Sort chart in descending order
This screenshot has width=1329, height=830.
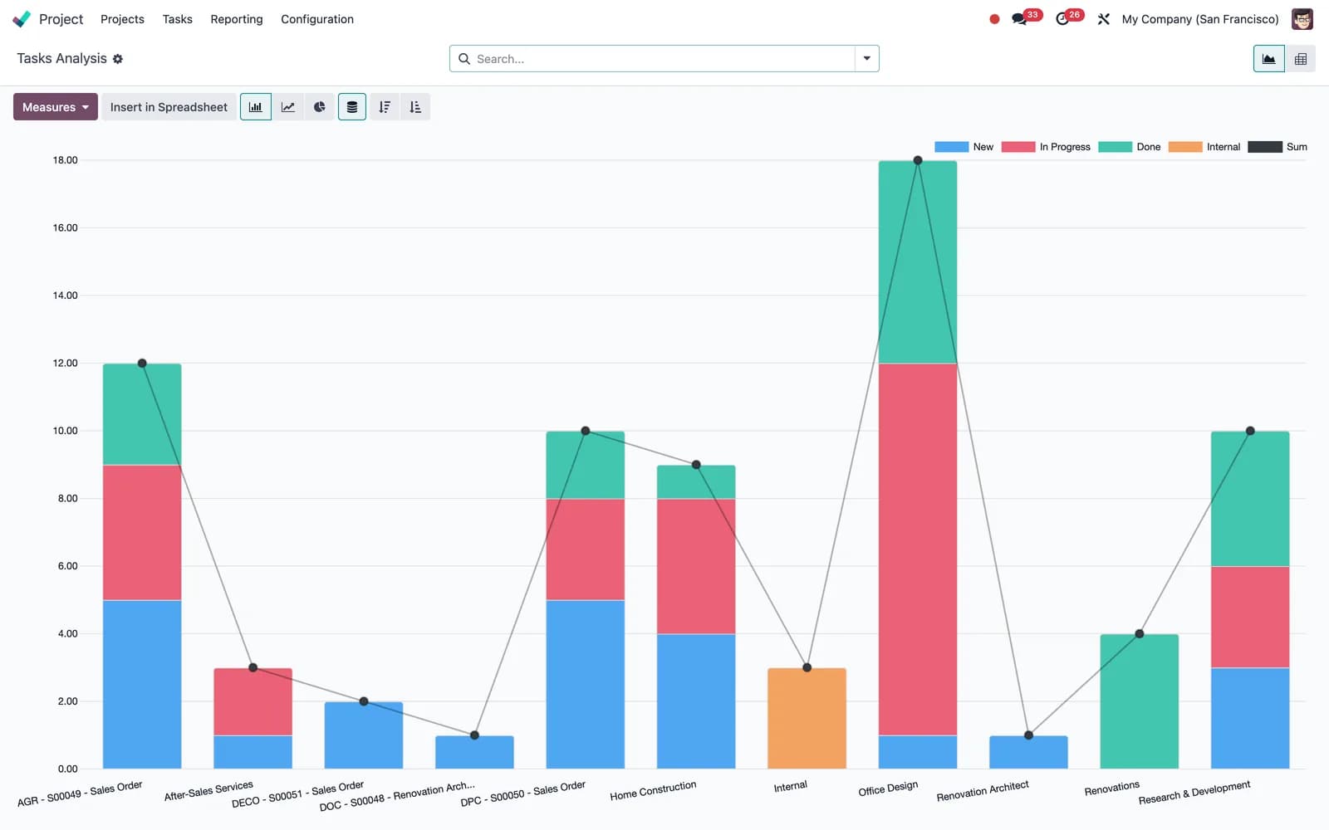385,107
